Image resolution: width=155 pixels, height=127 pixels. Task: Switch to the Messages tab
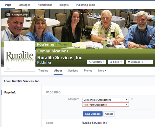click(x=24, y=5)
